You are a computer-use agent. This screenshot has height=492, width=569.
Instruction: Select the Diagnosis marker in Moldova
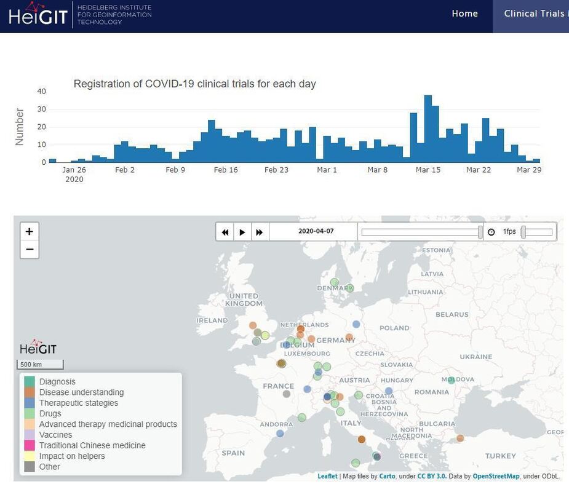[x=452, y=380]
